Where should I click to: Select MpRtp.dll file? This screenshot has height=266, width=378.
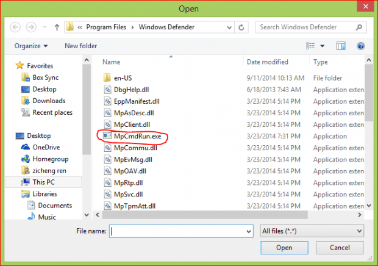(128, 183)
